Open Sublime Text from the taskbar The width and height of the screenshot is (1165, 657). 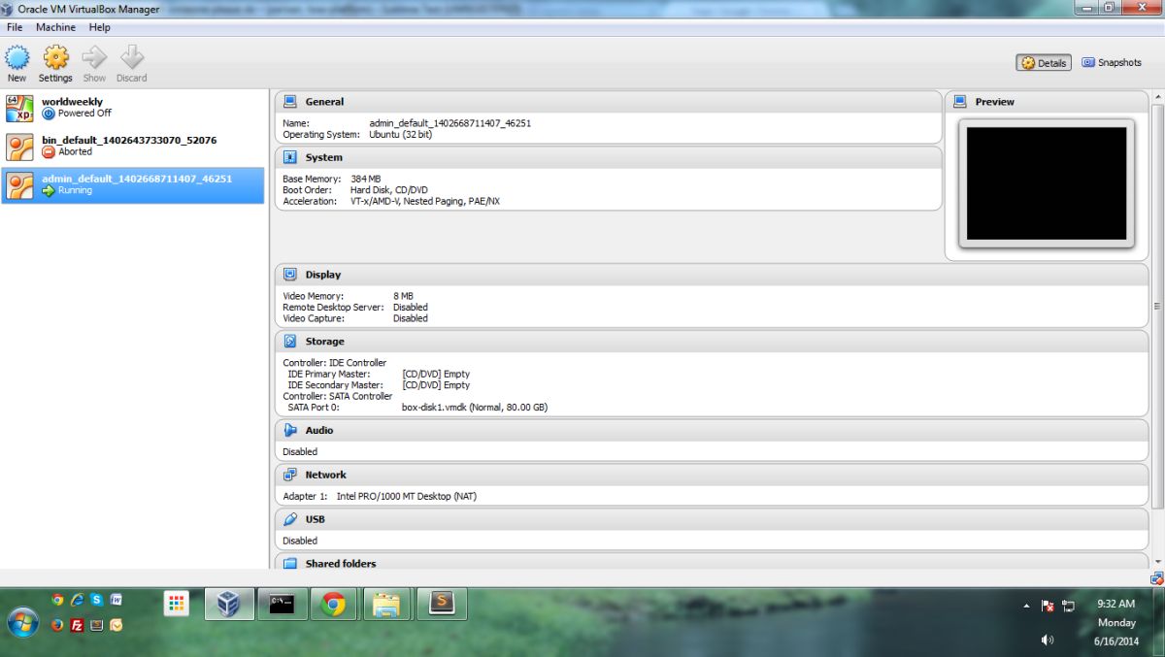(x=443, y=604)
